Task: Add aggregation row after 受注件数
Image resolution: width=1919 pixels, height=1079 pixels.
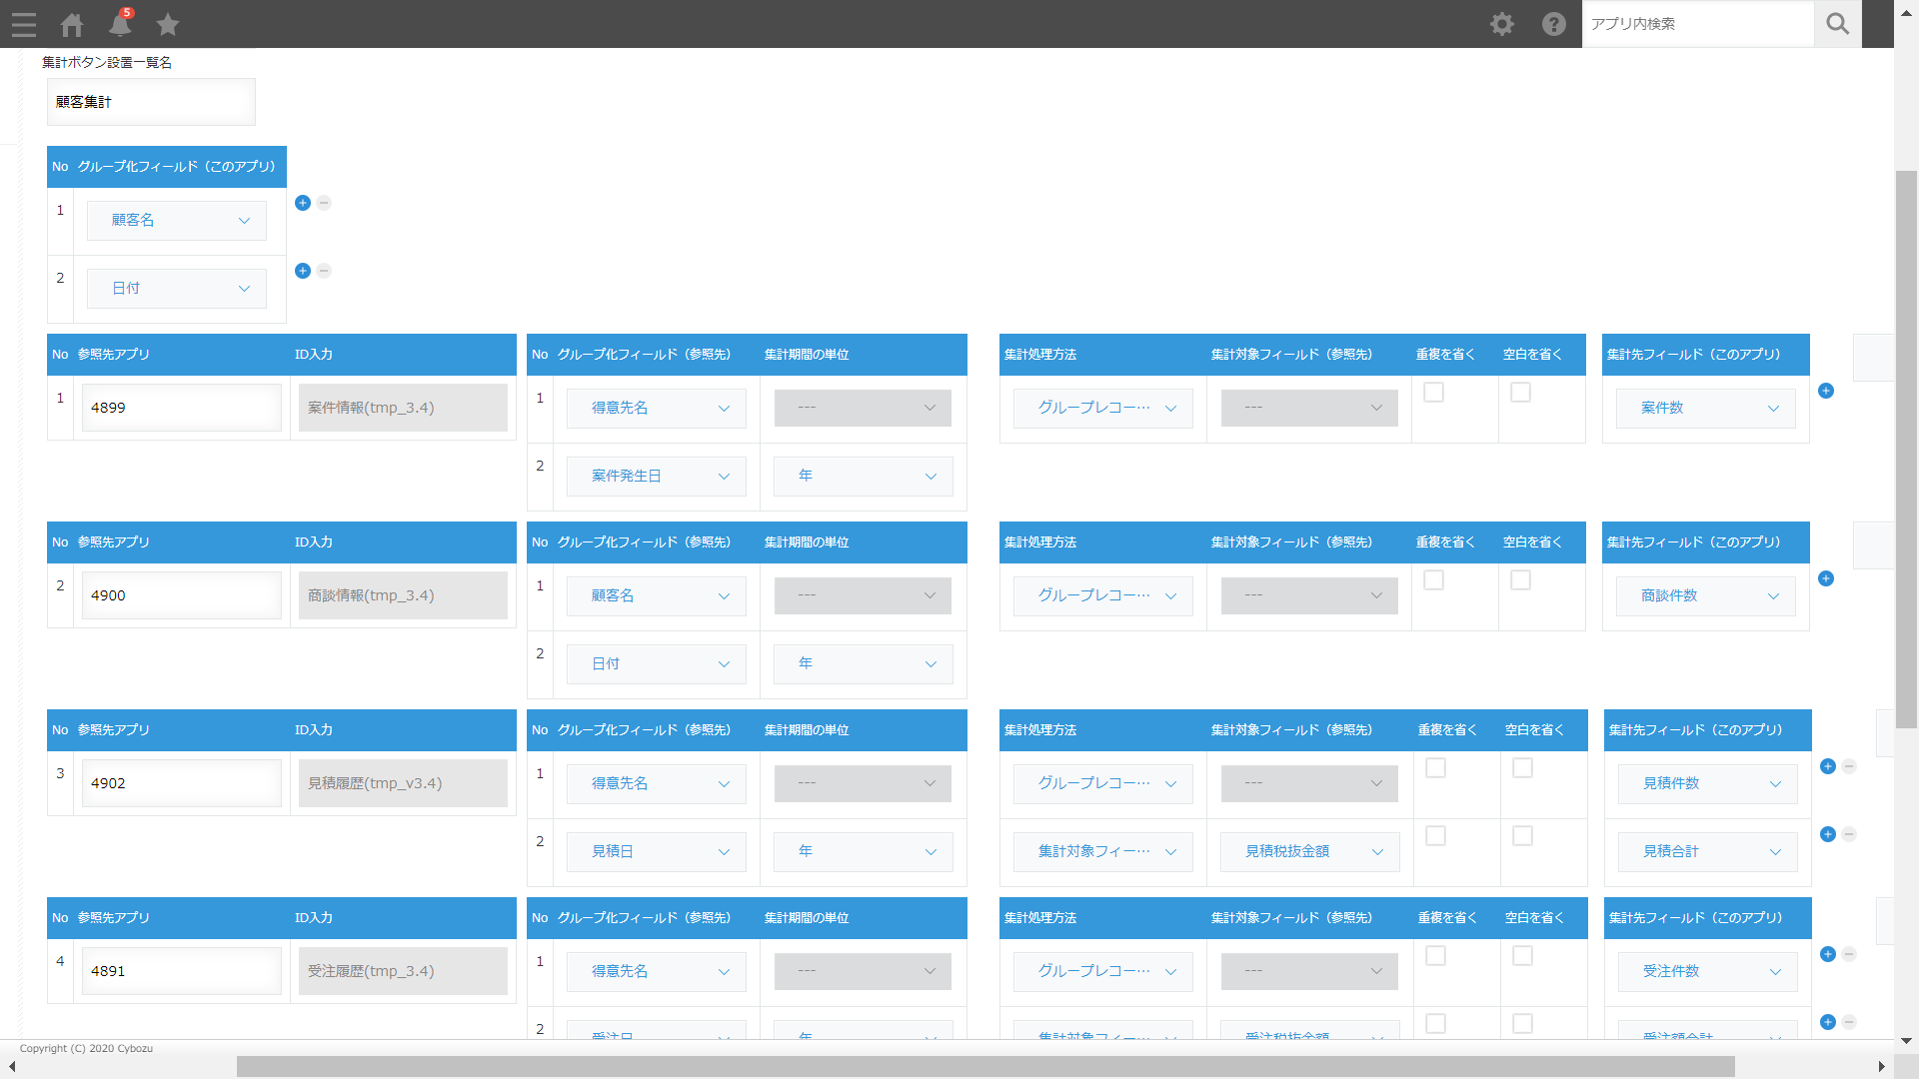Action: (x=1828, y=954)
